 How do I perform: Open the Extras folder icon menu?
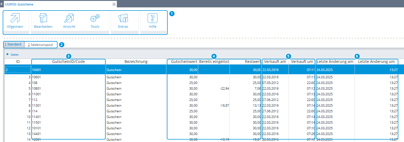tap(123, 21)
